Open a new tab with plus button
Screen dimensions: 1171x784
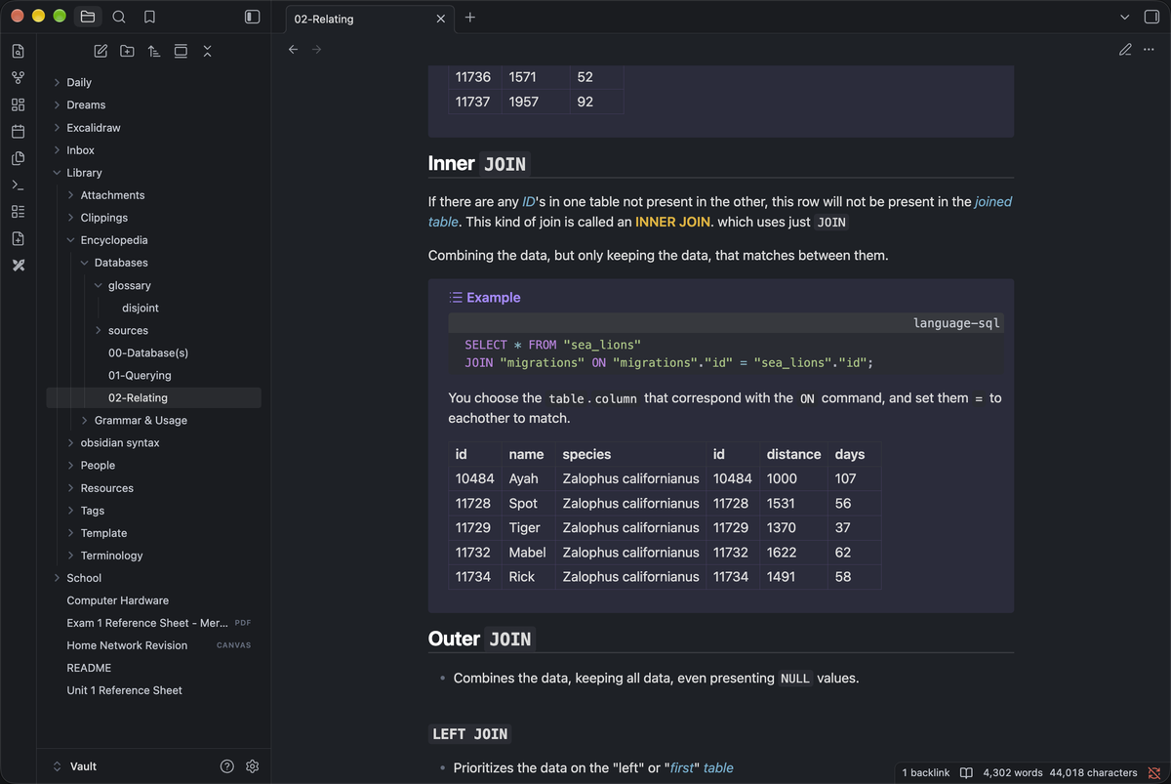coord(470,18)
